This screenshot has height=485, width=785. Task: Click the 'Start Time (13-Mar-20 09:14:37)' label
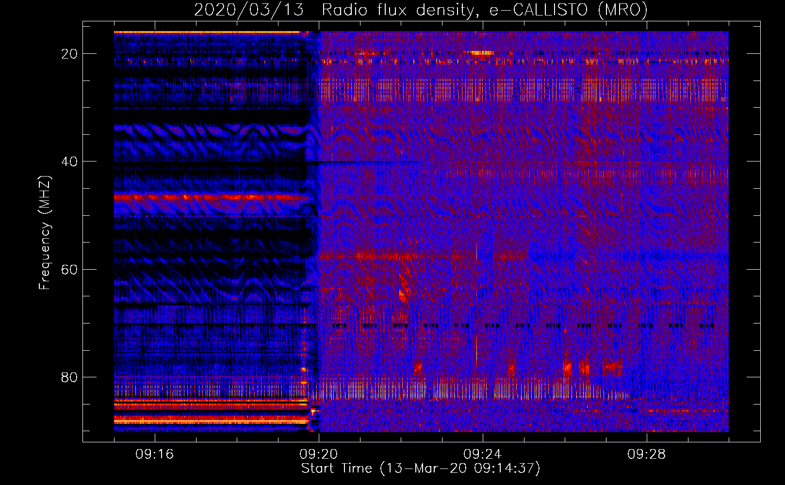tap(421, 469)
